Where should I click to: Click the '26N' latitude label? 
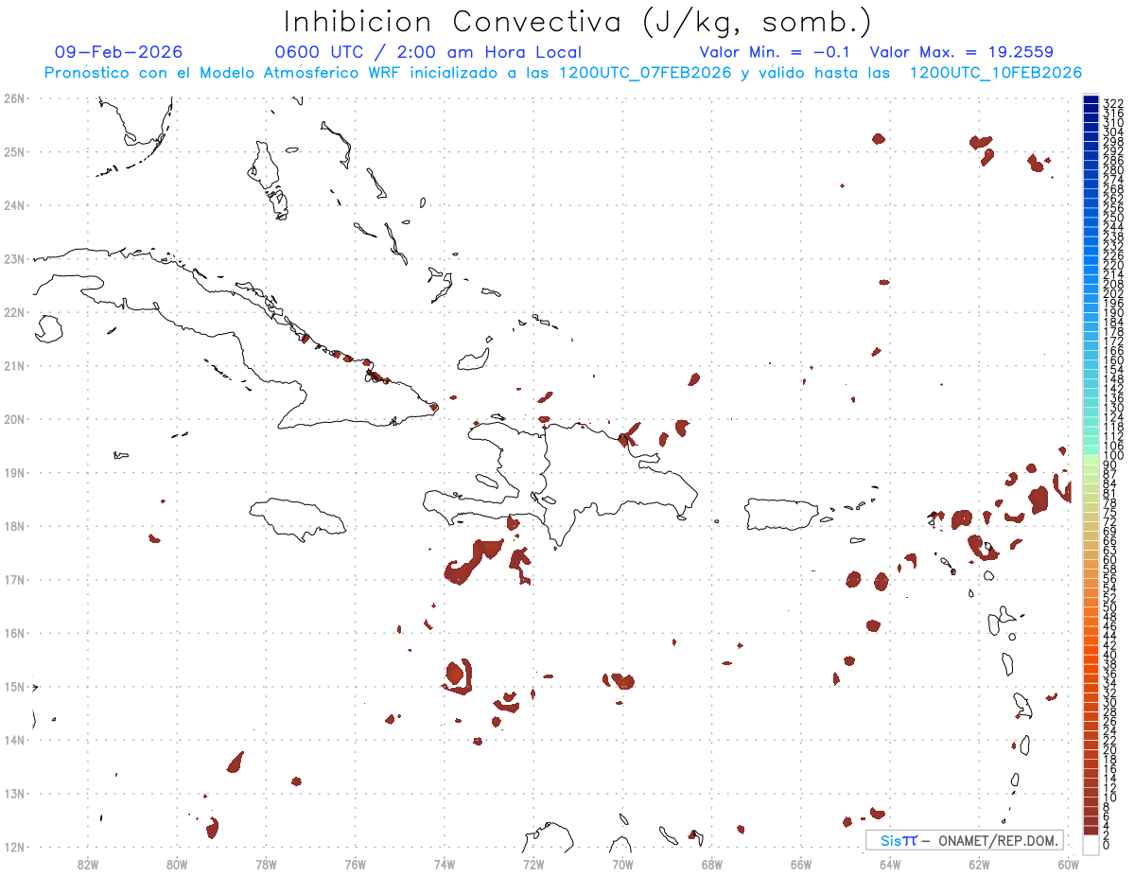pos(14,98)
